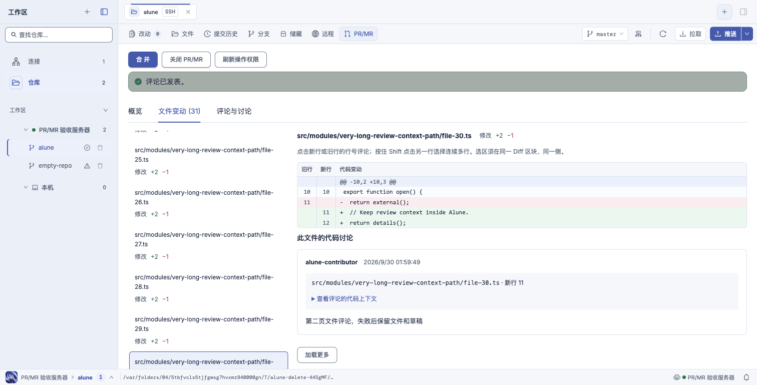Viewport: 757px width, 385px height.
Task: Click the alune-contributor comment author name
Action: click(331, 262)
